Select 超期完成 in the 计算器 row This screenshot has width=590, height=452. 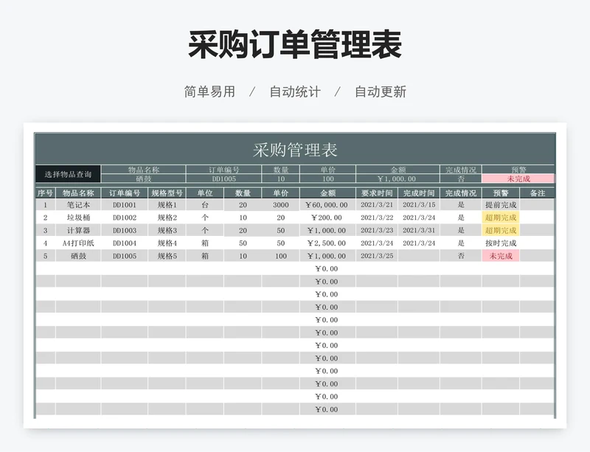[501, 230]
